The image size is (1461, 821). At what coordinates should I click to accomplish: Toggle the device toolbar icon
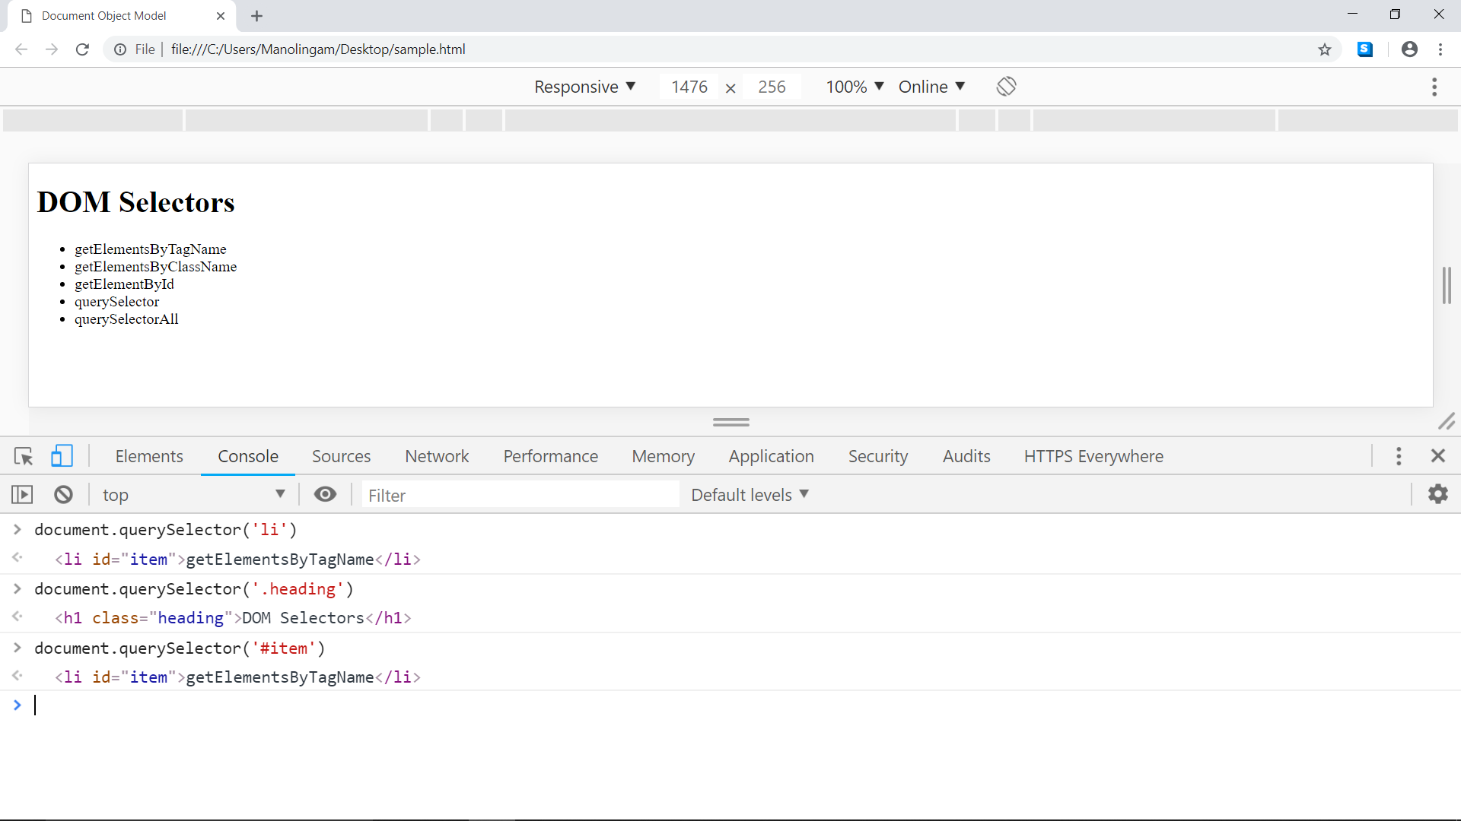point(62,456)
